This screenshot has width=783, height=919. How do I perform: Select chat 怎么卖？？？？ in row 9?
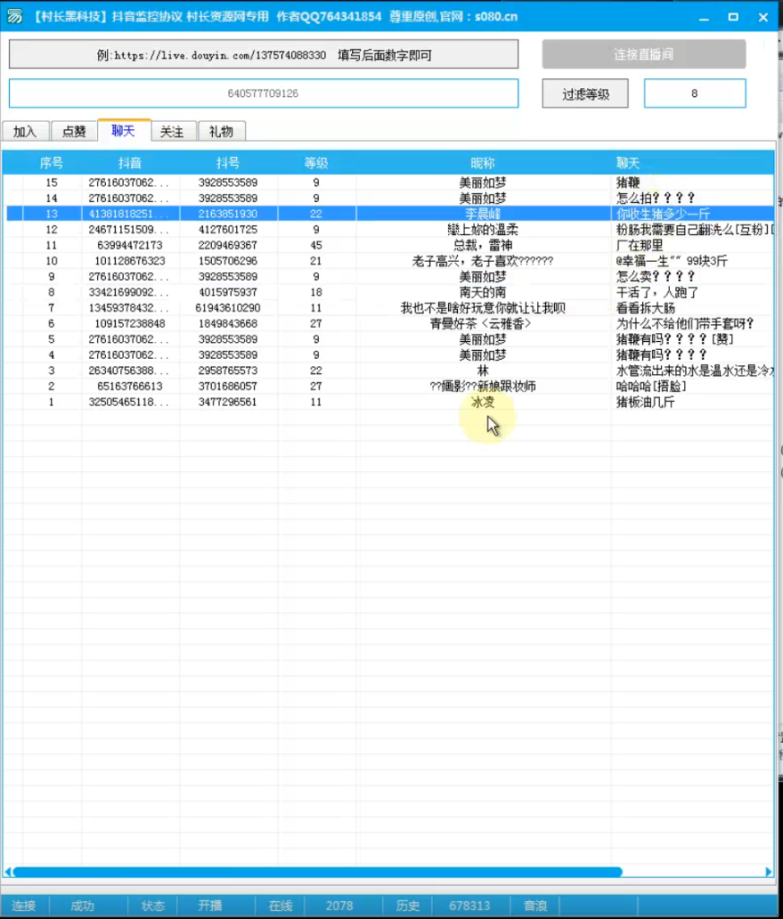655,276
